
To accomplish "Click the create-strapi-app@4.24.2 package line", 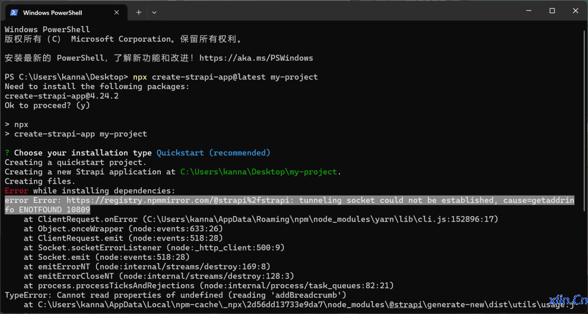I will click(62, 96).
